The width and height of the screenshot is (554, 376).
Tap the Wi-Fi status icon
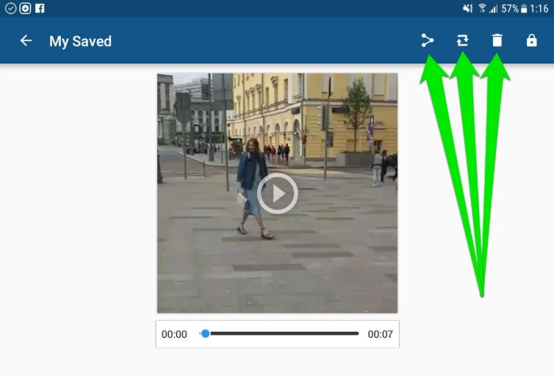click(x=482, y=8)
